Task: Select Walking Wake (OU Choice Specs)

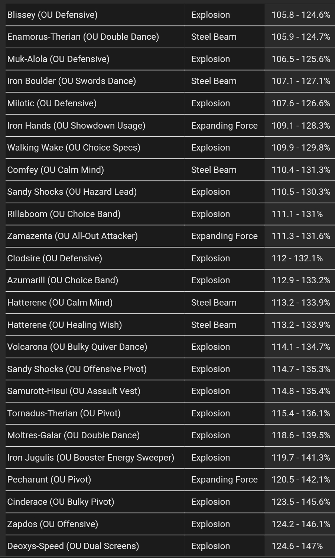Action: point(170,148)
